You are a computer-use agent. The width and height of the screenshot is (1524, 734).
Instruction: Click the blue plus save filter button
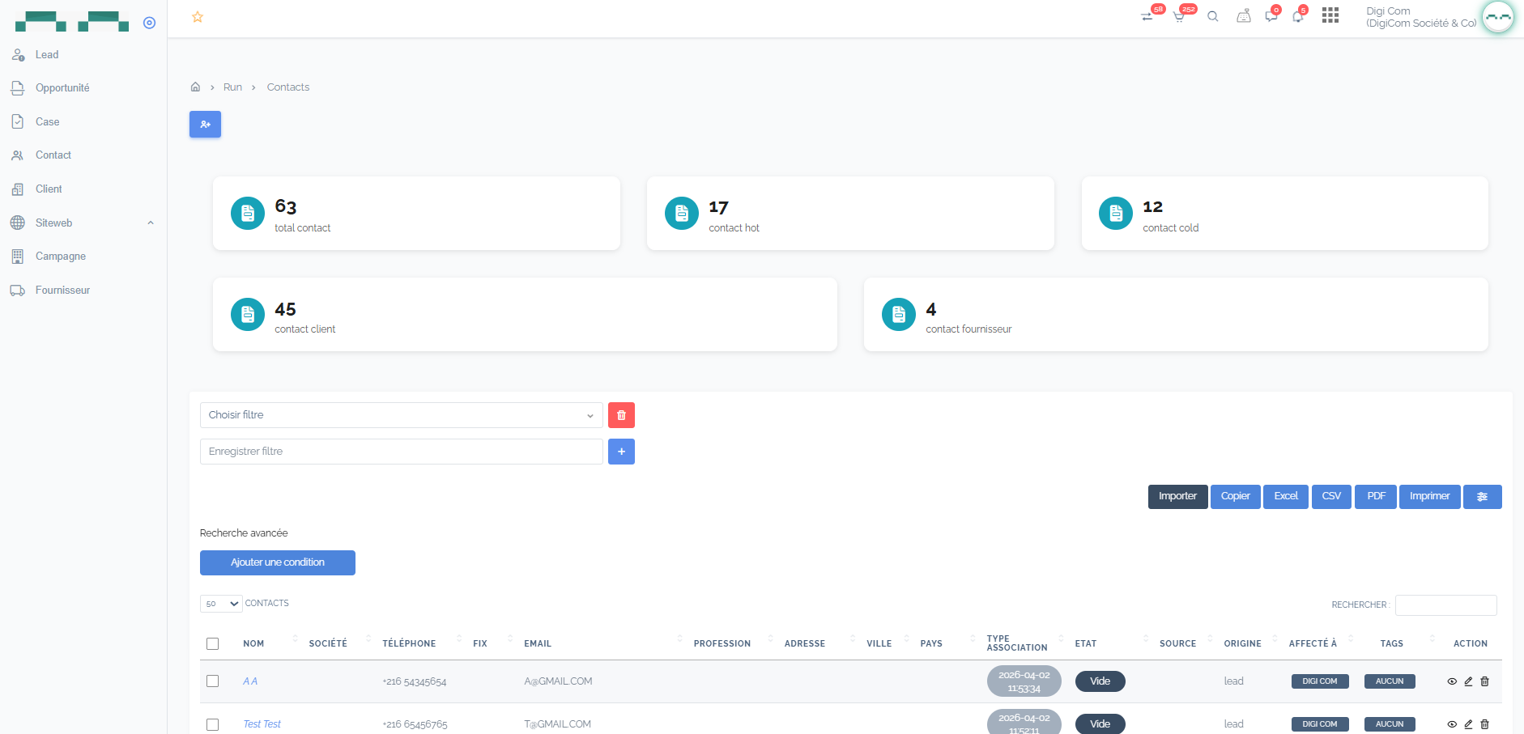tap(621, 452)
